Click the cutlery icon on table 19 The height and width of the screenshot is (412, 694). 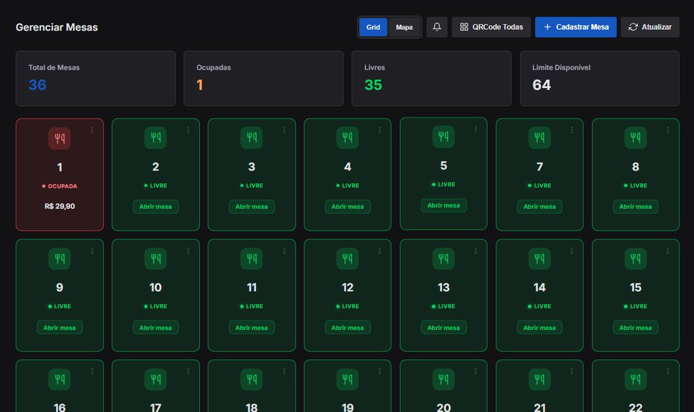(x=348, y=379)
